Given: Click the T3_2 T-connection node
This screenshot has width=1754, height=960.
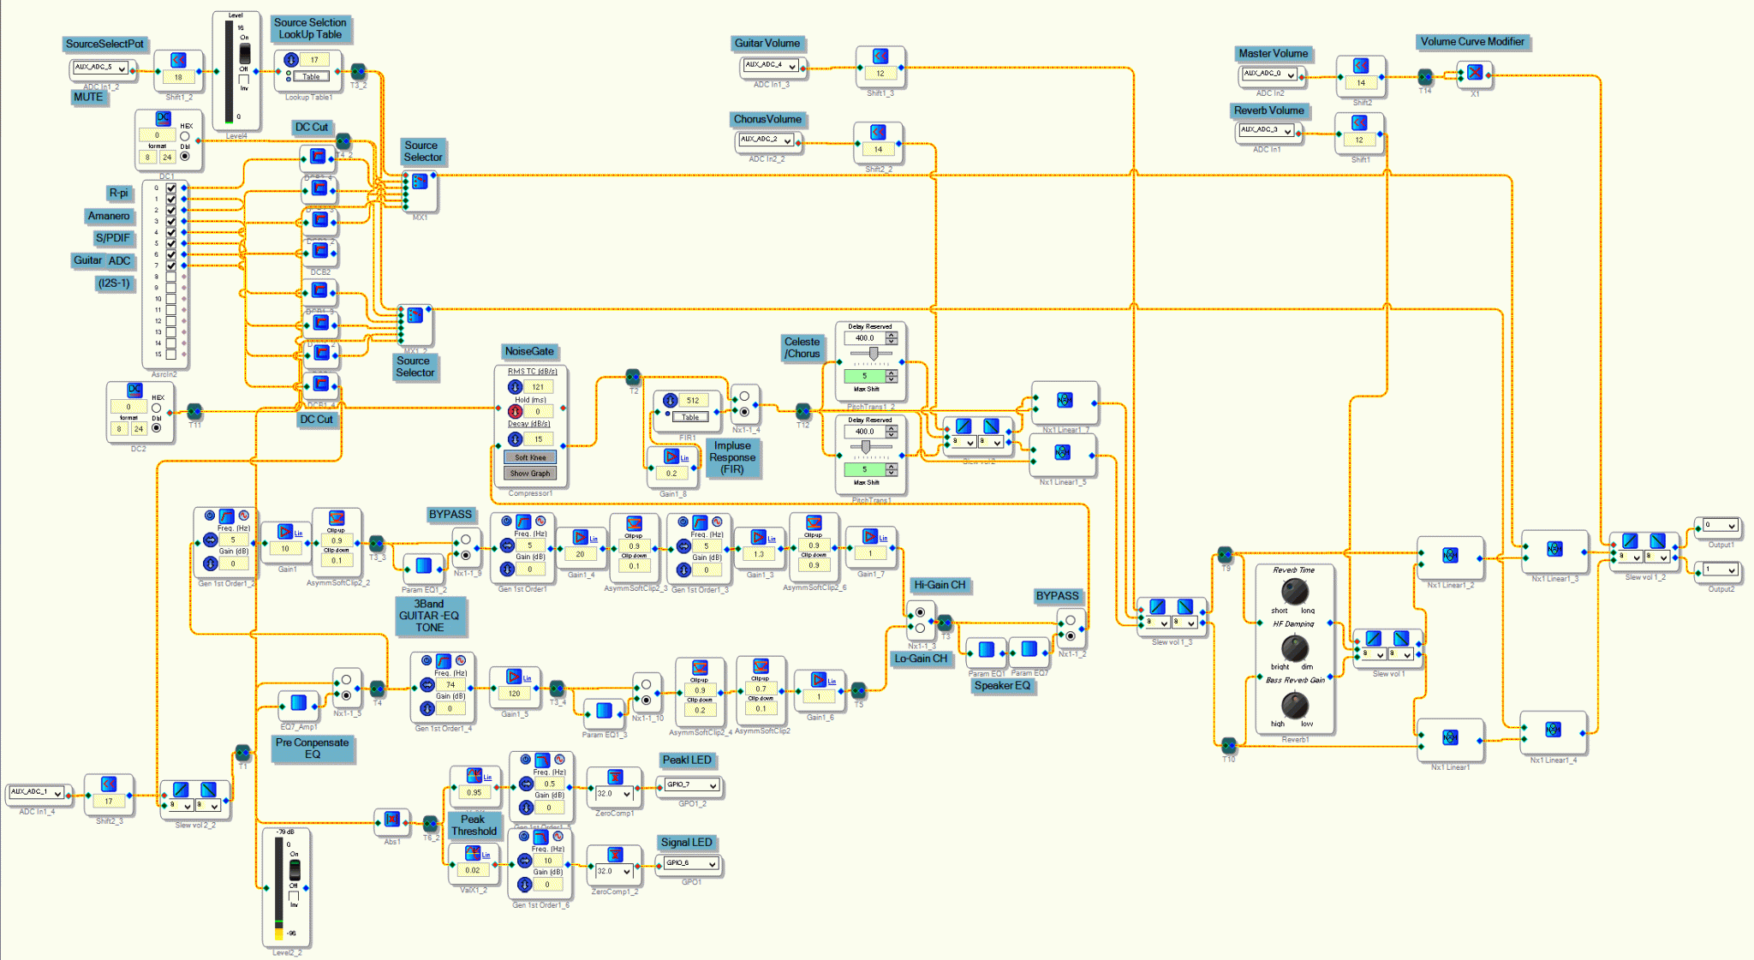Looking at the screenshot, I should pos(358,71).
